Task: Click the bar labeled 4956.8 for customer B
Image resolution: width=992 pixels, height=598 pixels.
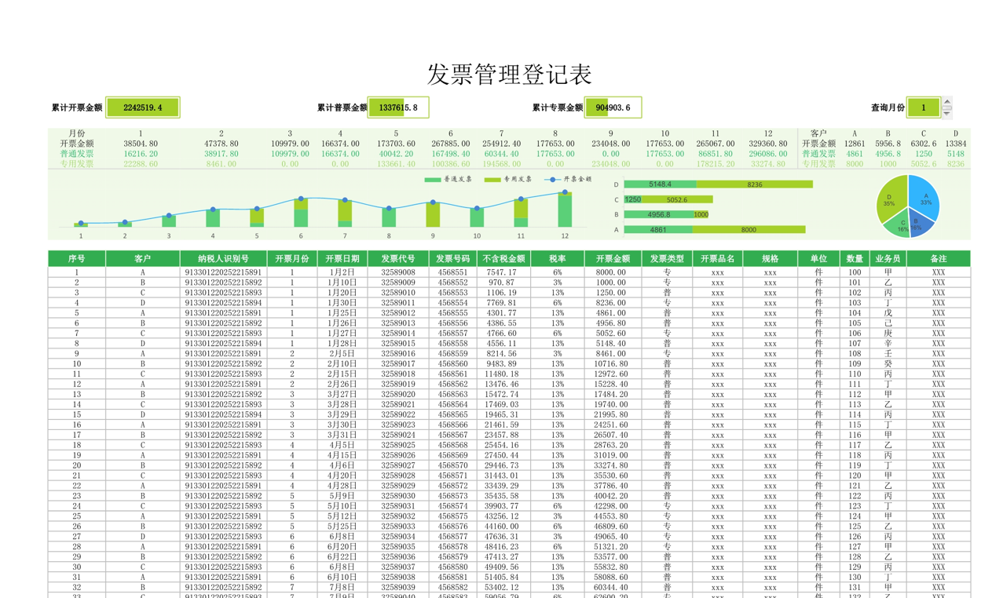Action: tap(660, 212)
